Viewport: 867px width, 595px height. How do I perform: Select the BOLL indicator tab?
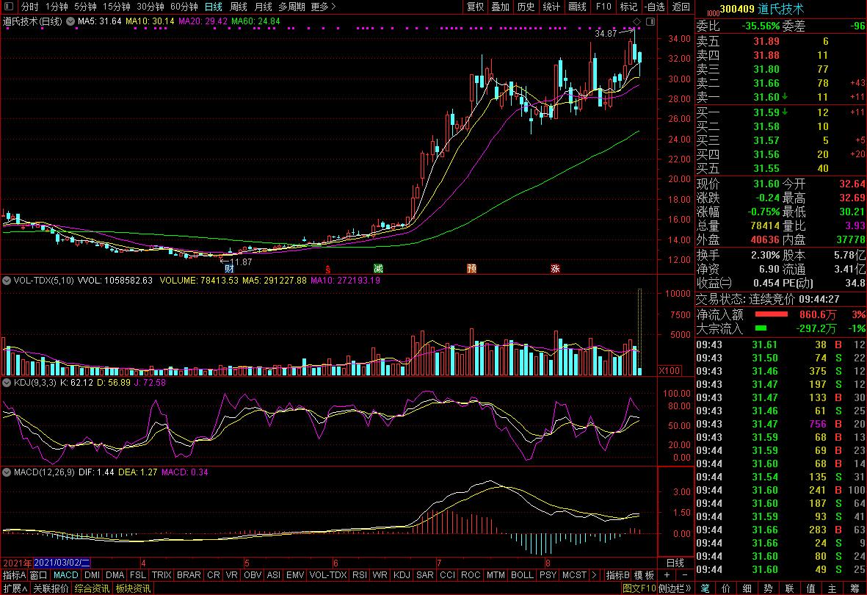point(521,575)
